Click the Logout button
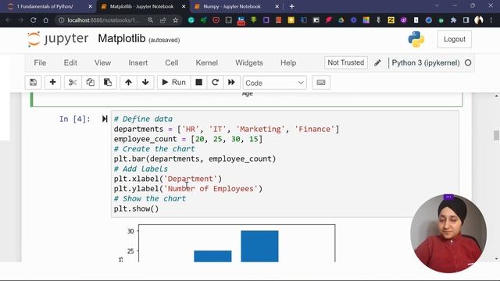This screenshot has width=500, height=281. tap(455, 39)
